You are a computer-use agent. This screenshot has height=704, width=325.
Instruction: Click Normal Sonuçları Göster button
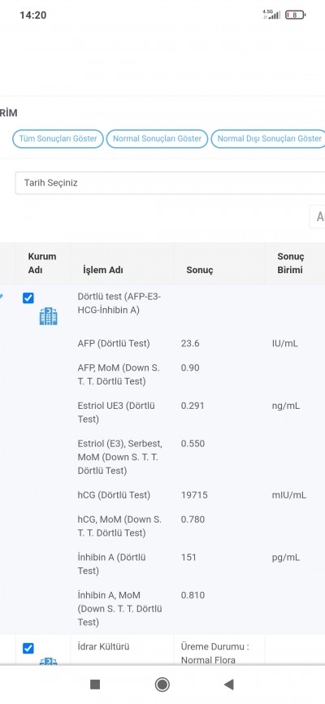[157, 139]
